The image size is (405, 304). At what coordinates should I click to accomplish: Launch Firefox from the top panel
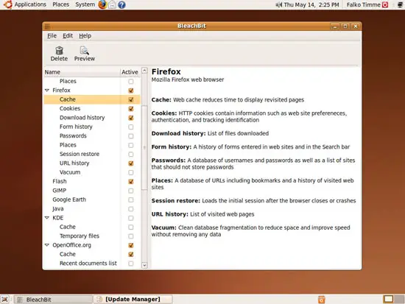102,4
